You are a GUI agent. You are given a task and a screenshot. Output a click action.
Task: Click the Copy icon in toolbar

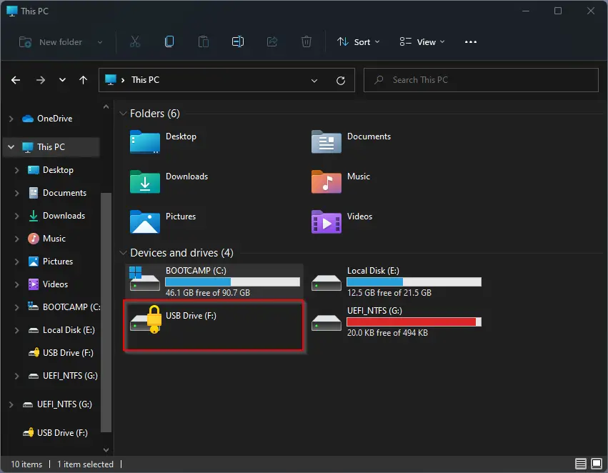[169, 41]
